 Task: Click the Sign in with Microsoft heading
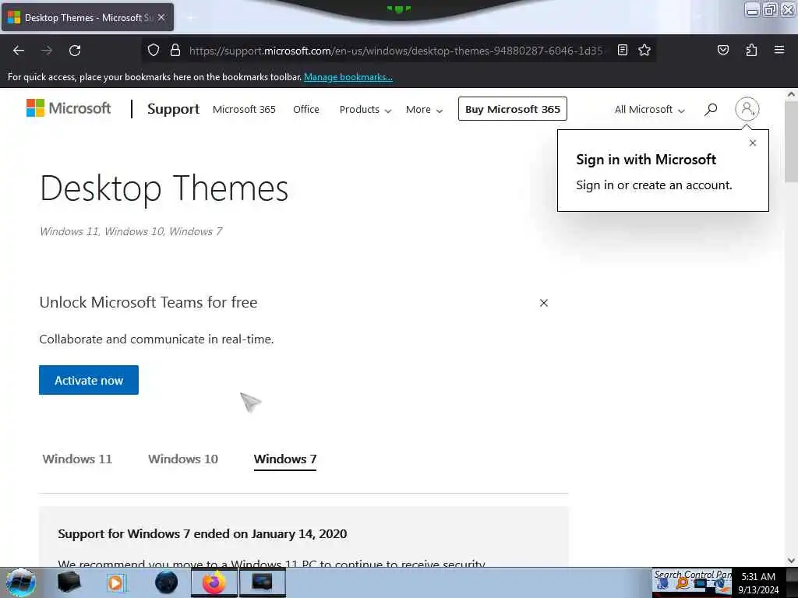click(x=646, y=160)
